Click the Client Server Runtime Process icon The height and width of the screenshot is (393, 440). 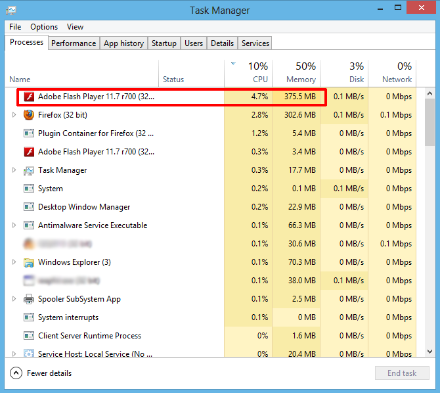click(29, 336)
